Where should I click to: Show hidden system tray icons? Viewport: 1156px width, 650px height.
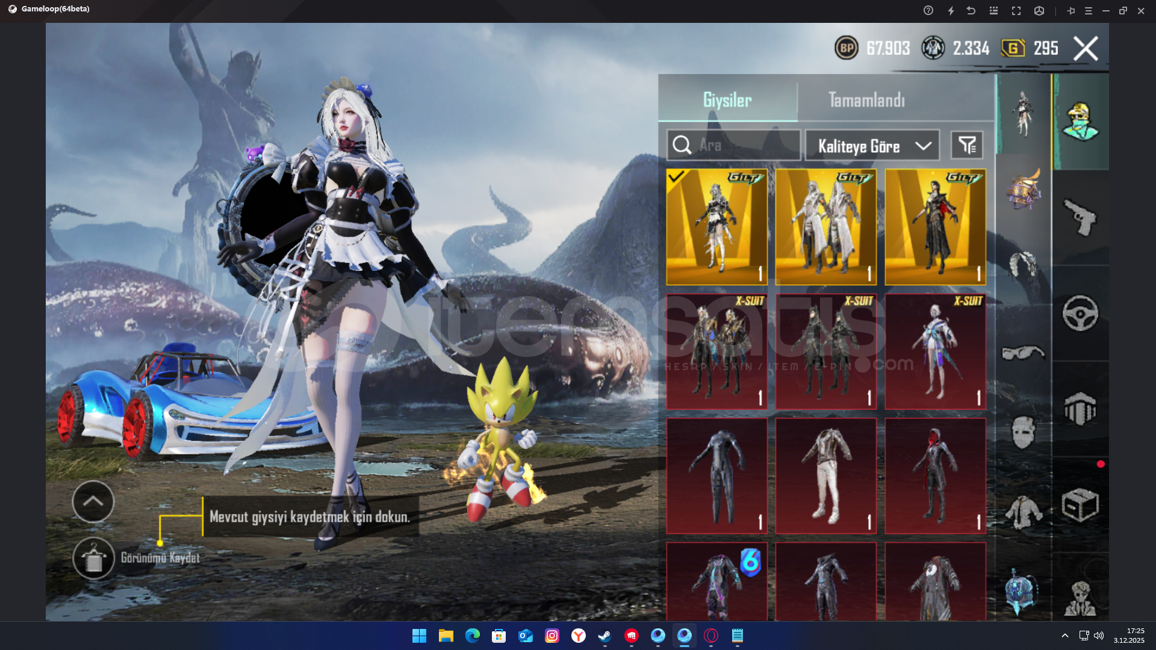pyautogui.click(x=1064, y=636)
